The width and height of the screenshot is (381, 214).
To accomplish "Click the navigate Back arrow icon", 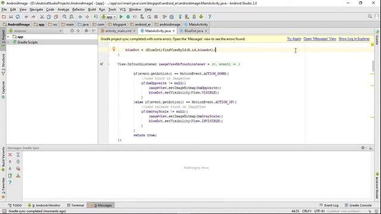I will 80,17.
